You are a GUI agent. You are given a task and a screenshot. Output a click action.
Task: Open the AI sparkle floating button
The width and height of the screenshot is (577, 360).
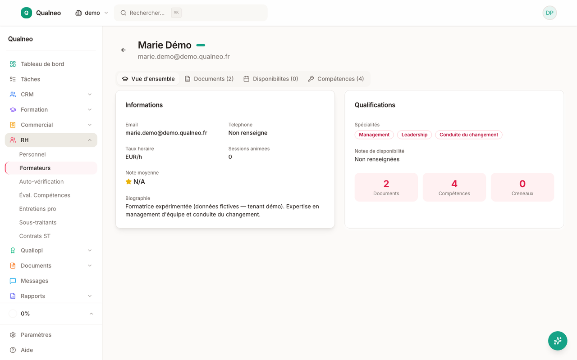(558, 341)
